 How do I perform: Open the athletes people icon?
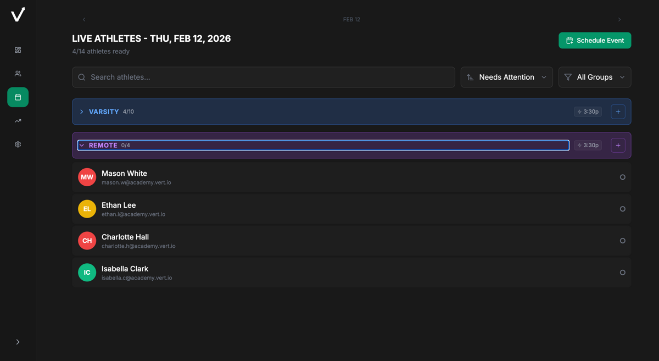[18, 74]
